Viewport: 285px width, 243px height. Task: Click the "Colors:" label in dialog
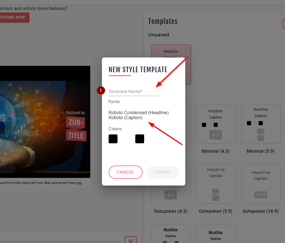point(115,129)
